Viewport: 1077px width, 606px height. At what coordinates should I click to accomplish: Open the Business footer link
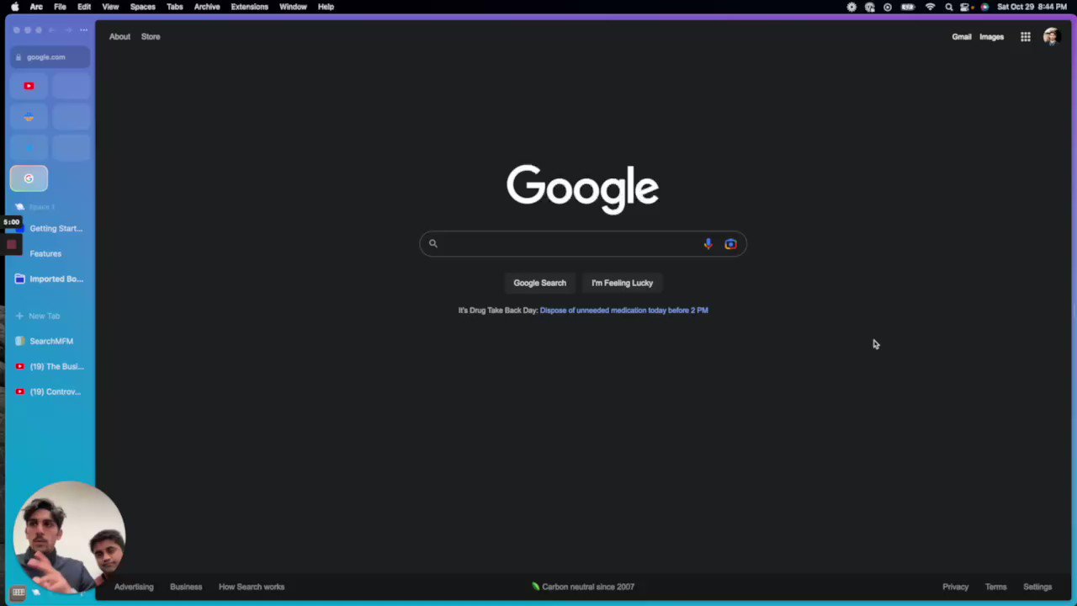[186, 587]
